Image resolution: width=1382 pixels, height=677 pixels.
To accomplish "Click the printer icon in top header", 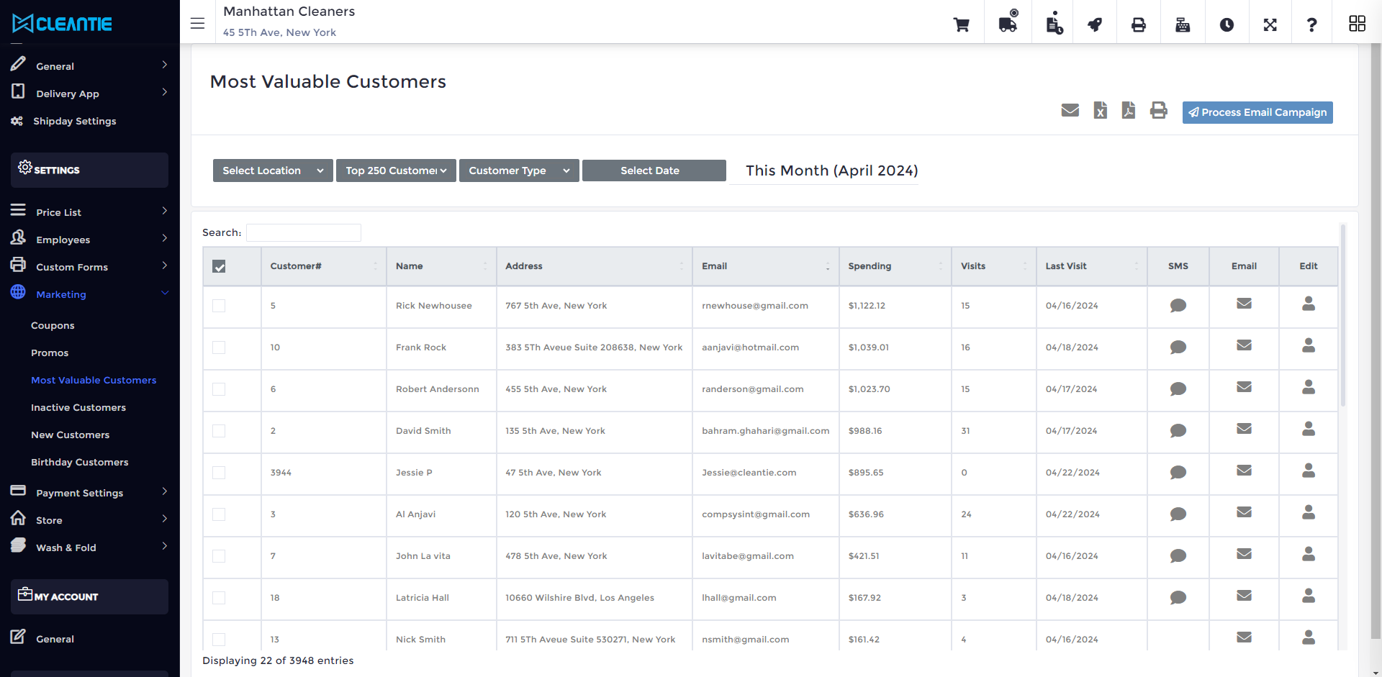I will (1139, 24).
